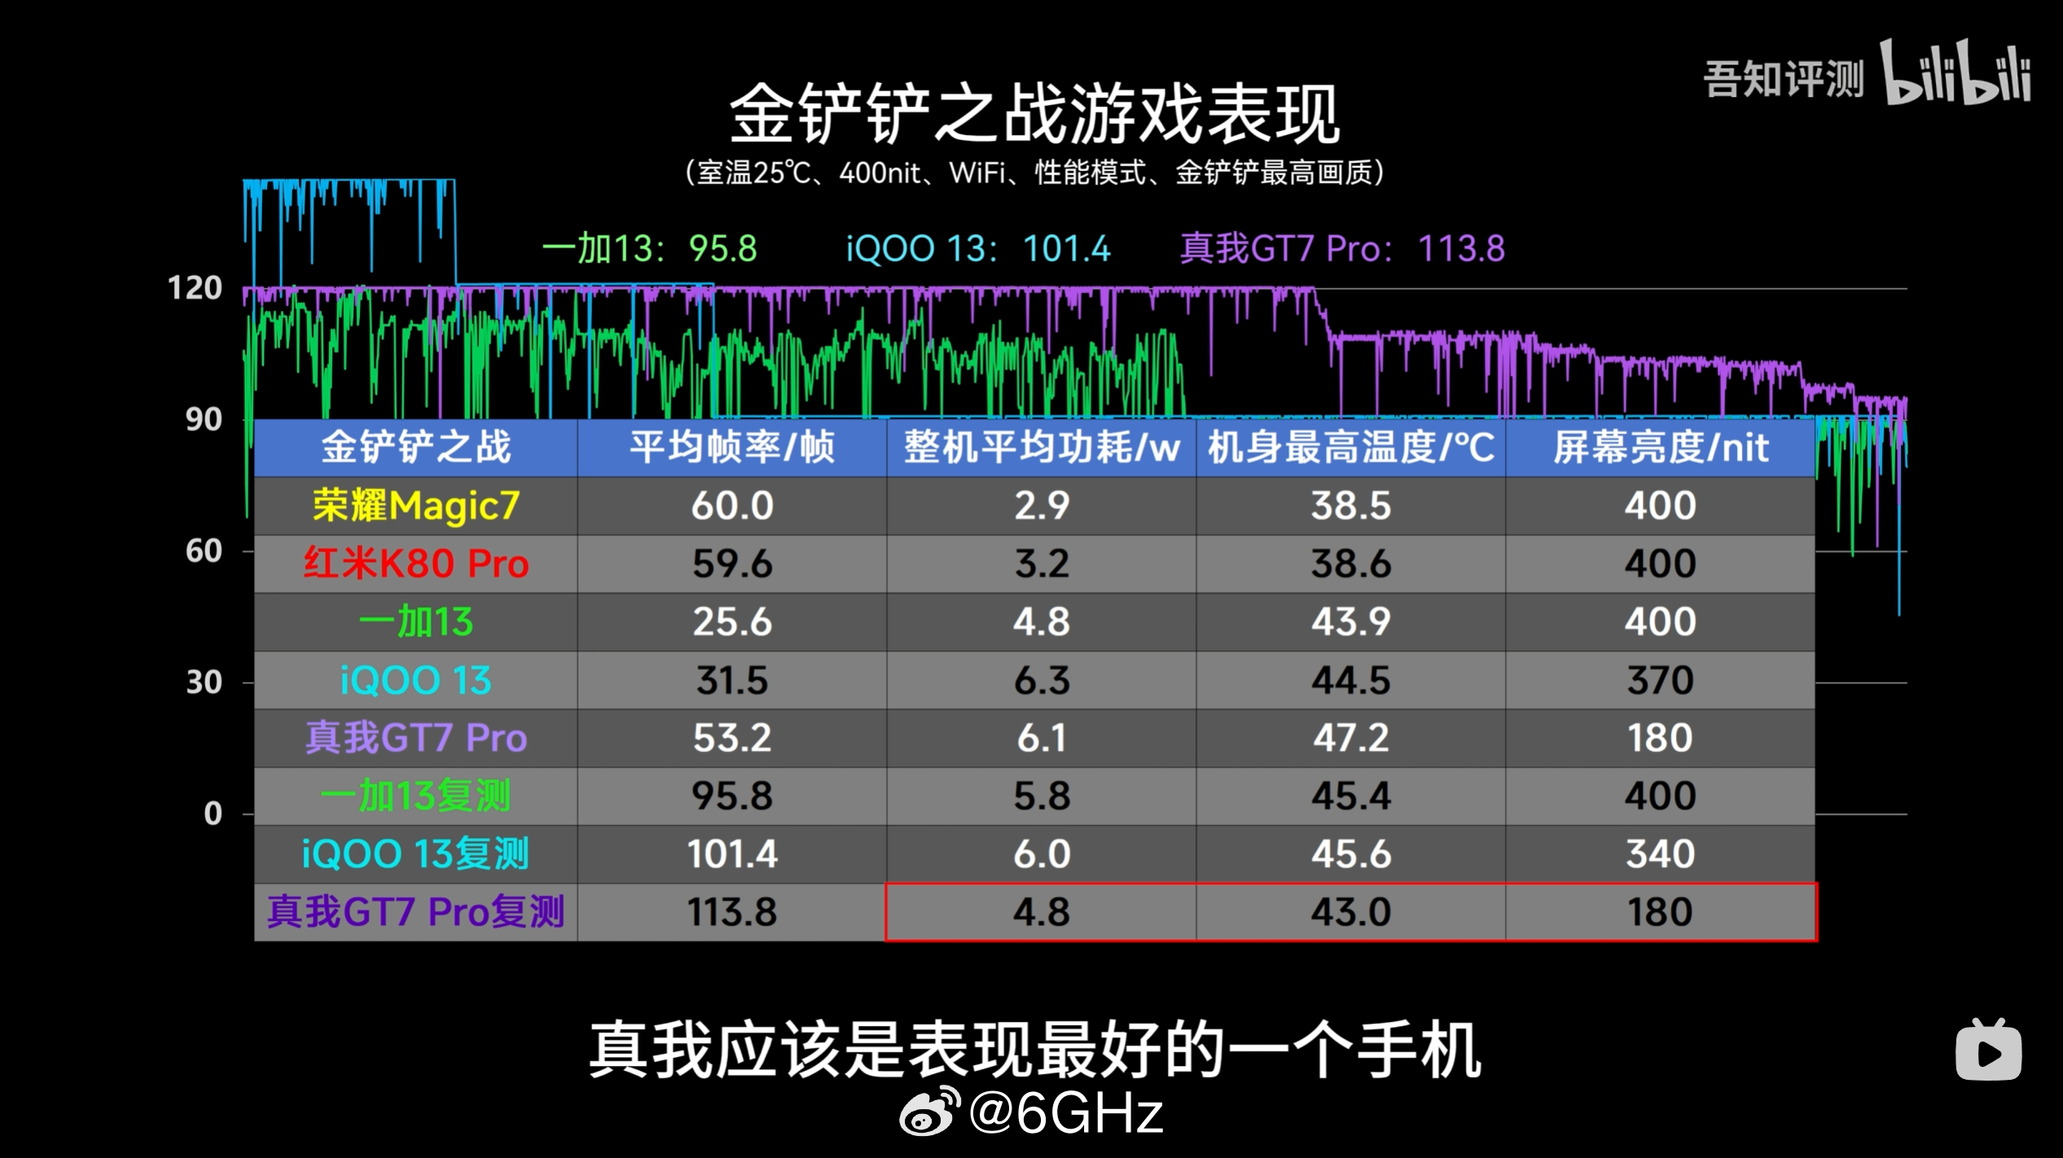Click the green row label 一加13
Image resolution: width=2063 pixels, height=1158 pixels.
415,622
